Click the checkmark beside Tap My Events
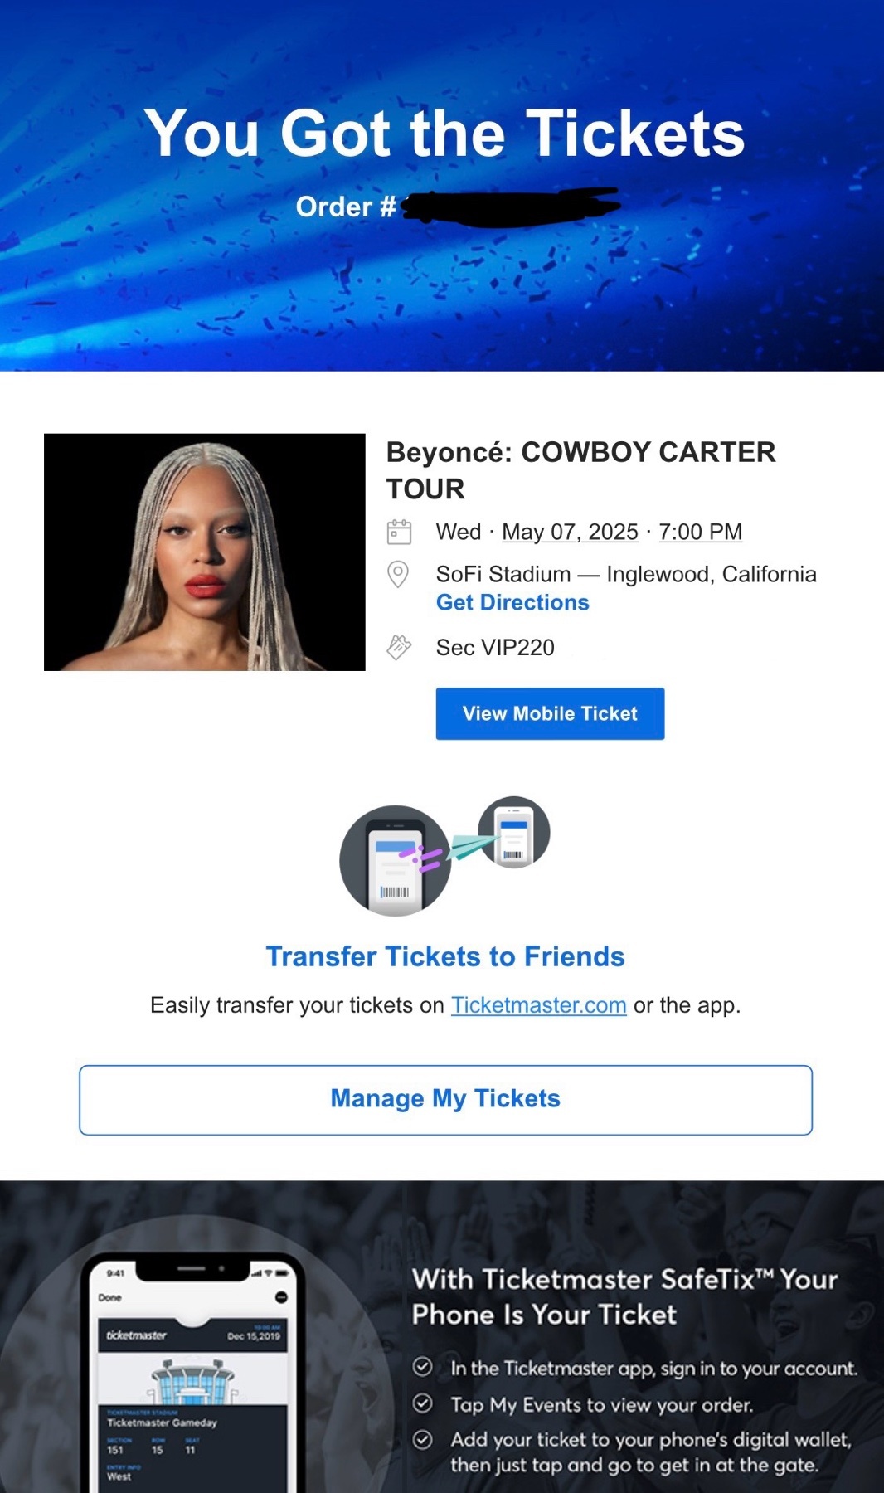Screen dimensions: 884x1493 click(x=423, y=1403)
